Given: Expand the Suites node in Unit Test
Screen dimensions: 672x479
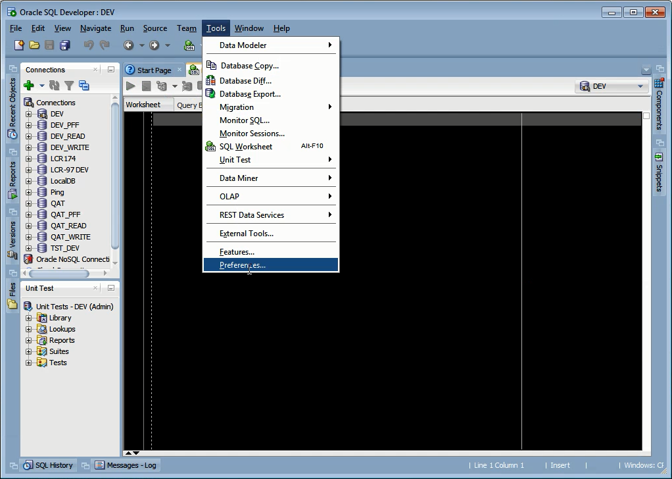Looking at the screenshot, I should (28, 351).
